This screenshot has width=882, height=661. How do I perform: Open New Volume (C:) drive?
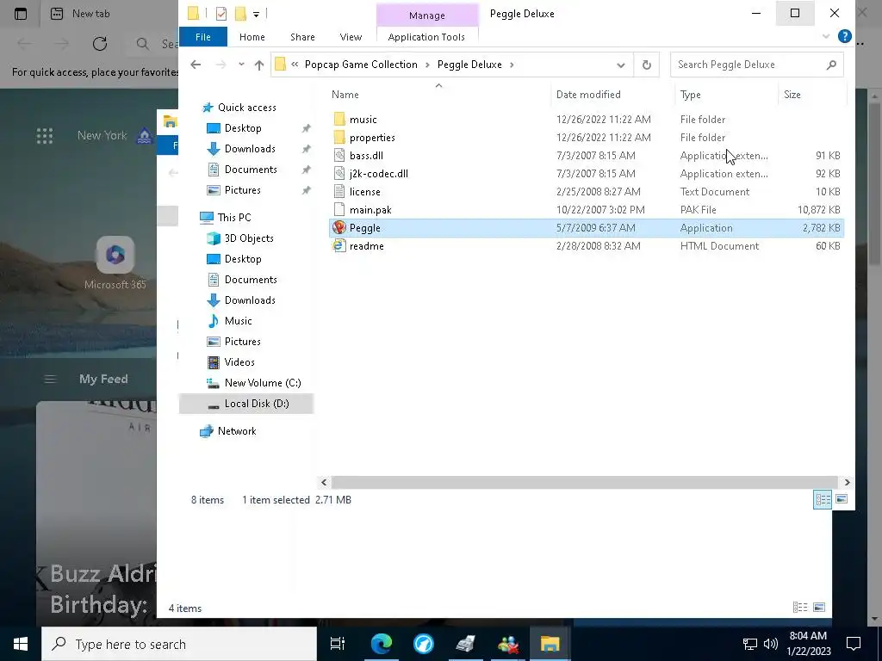coord(262,383)
